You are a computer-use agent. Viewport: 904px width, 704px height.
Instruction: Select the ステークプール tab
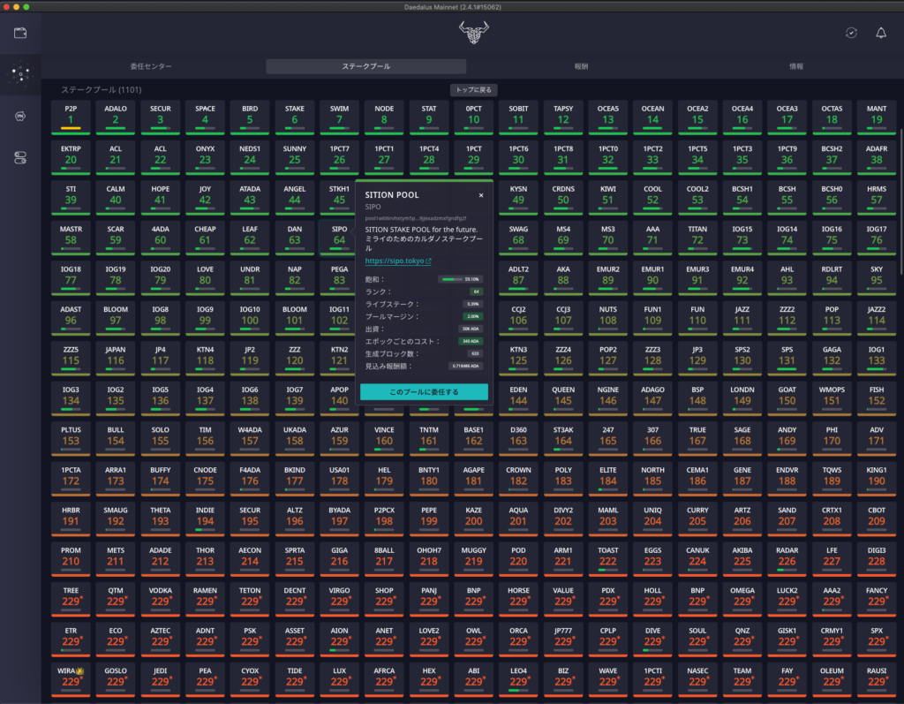pos(365,66)
